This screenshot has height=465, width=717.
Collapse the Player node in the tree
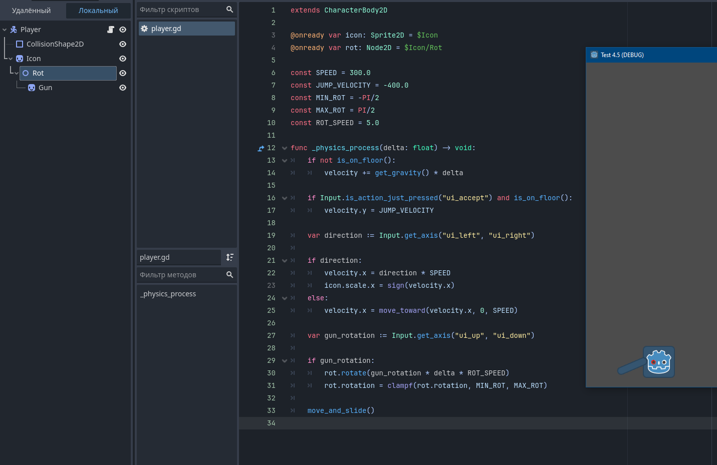tap(5, 30)
